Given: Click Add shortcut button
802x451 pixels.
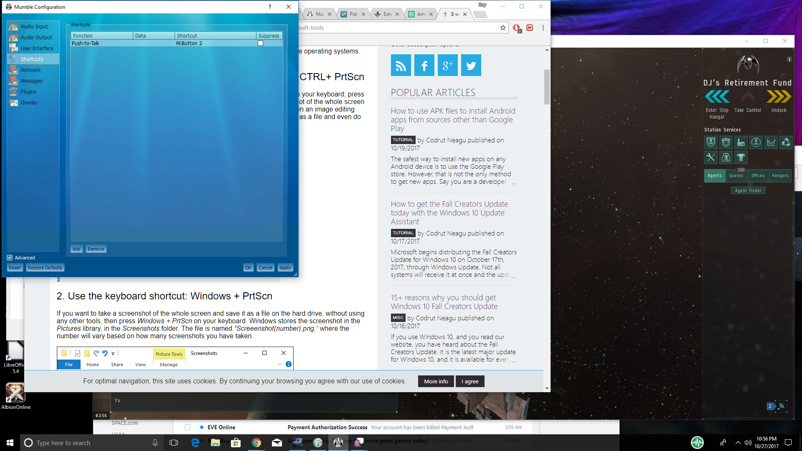Looking at the screenshot, I should click(76, 249).
